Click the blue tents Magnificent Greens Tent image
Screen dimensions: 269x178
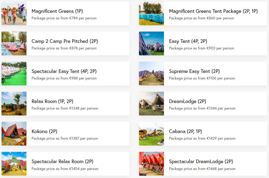pos(151,13)
